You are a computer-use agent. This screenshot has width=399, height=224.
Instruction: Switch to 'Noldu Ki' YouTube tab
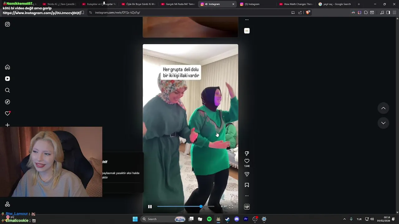coord(59,4)
